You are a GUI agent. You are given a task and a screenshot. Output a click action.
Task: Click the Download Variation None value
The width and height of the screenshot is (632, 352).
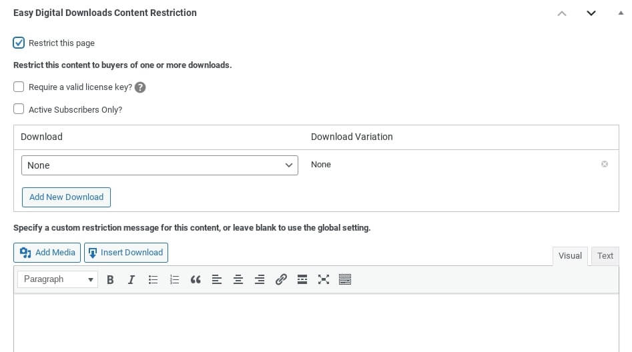coord(321,164)
